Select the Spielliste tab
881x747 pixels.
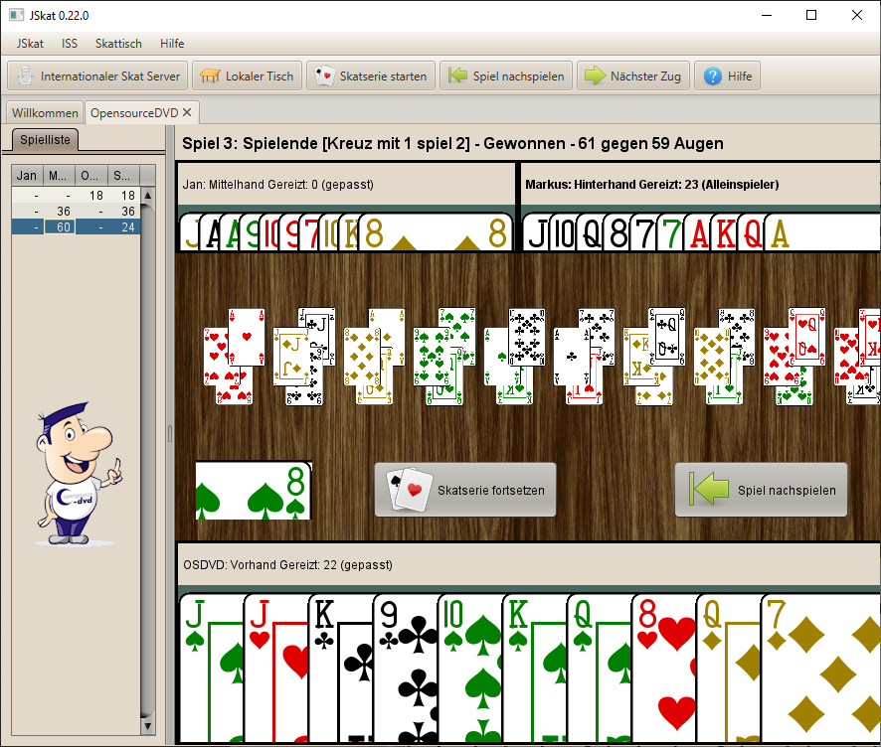(x=42, y=140)
